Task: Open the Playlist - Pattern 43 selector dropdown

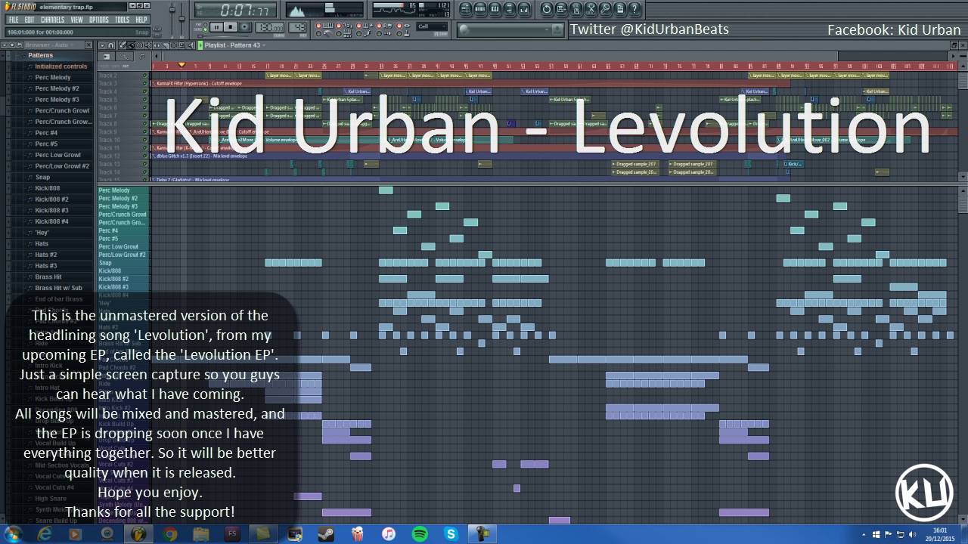Action: point(234,45)
